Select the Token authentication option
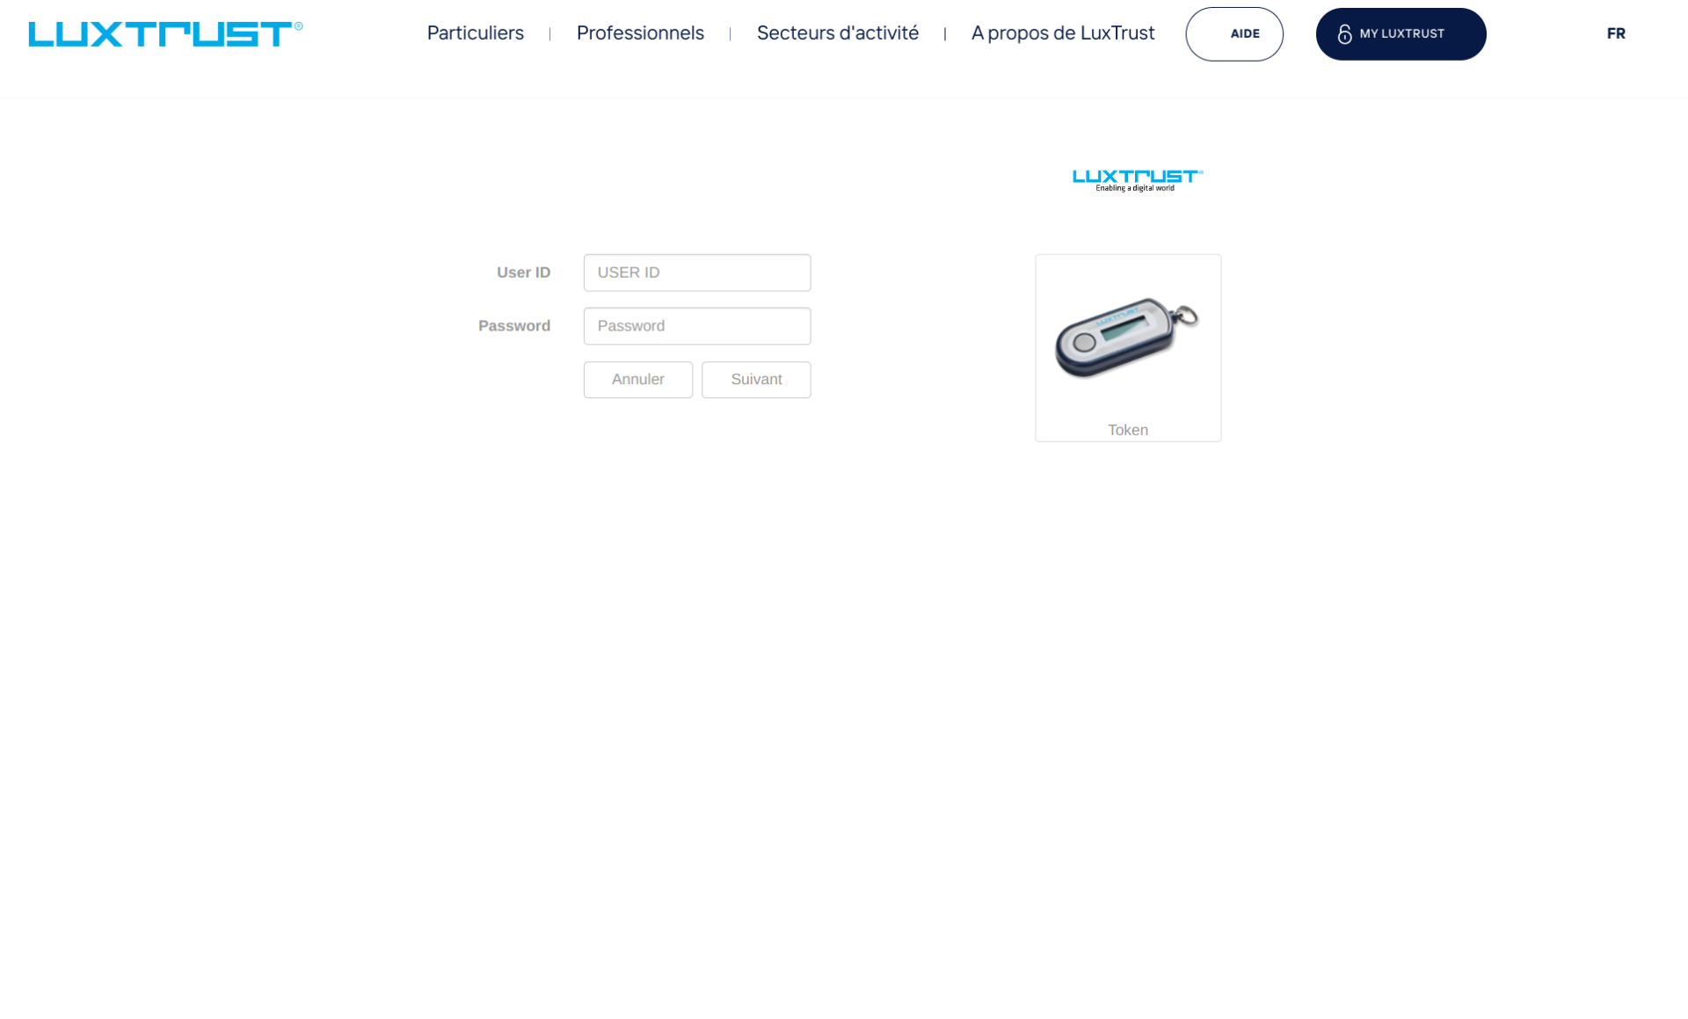Image resolution: width=1688 pixels, height=1019 pixels. 1127,347
